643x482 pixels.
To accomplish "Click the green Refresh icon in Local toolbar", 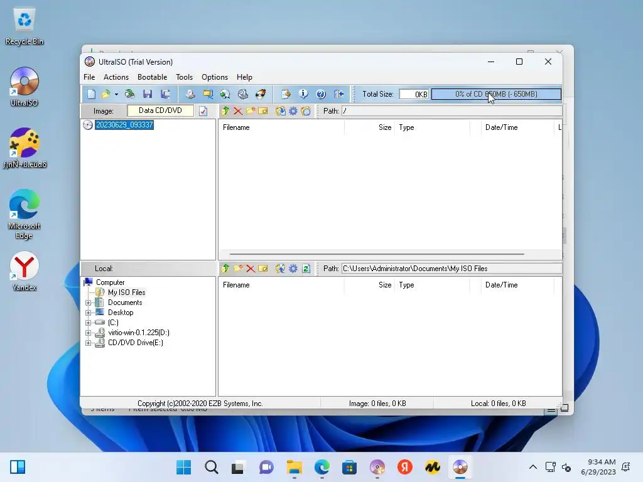I will pos(306,269).
